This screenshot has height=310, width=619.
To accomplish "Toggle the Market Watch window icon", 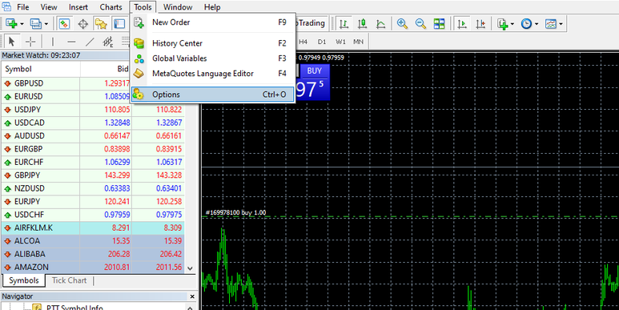I will point(64,24).
